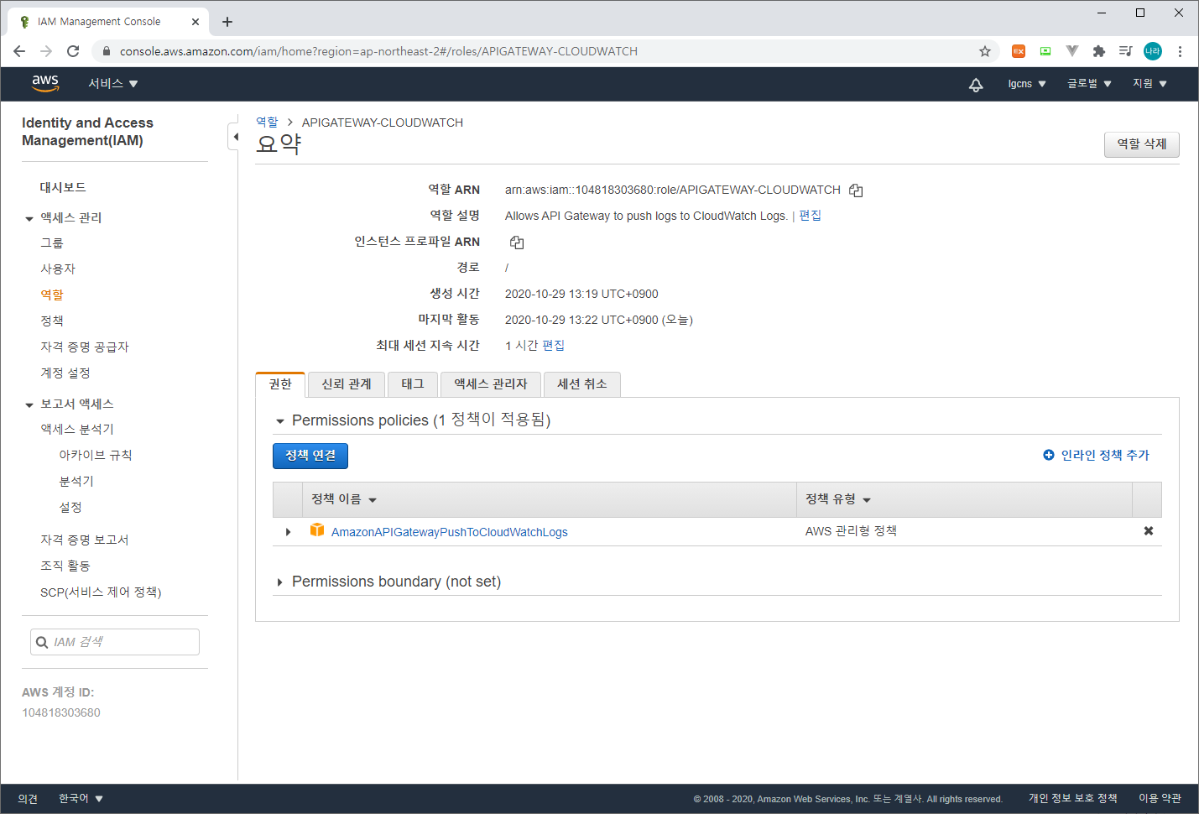Viewport: 1199px width, 814px height.
Task: Remove AmazonAPIGatewayPushToCloudWatchLogs policy with X icon
Action: coord(1149,531)
